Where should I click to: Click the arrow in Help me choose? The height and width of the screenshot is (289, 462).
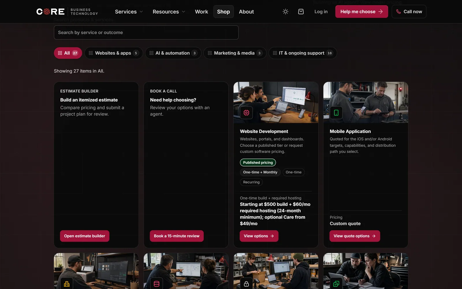coord(381,12)
